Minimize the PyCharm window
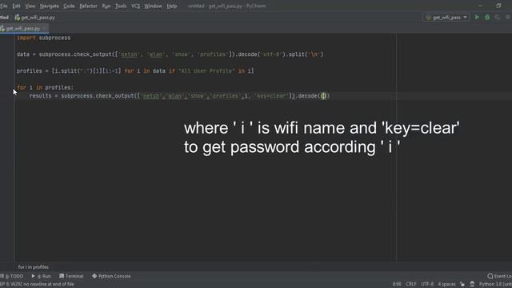512x288 pixels. (x=480, y=6)
